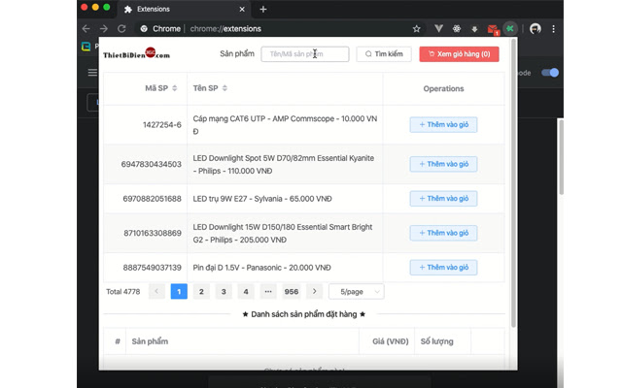Click the Operations column header
This screenshot has width=622, height=388.
tap(443, 88)
